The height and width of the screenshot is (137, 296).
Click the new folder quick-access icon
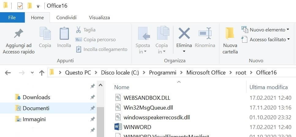(x=30, y=6)
